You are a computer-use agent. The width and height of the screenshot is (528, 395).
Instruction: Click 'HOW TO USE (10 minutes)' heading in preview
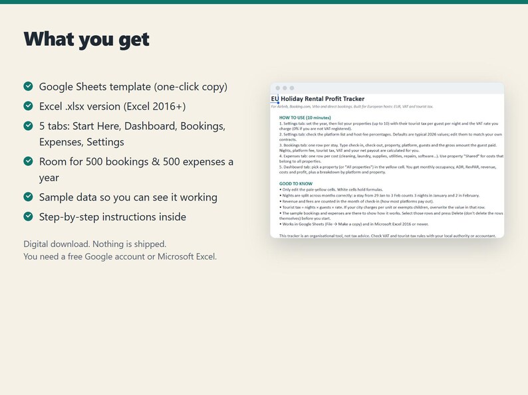coord(305,118)
